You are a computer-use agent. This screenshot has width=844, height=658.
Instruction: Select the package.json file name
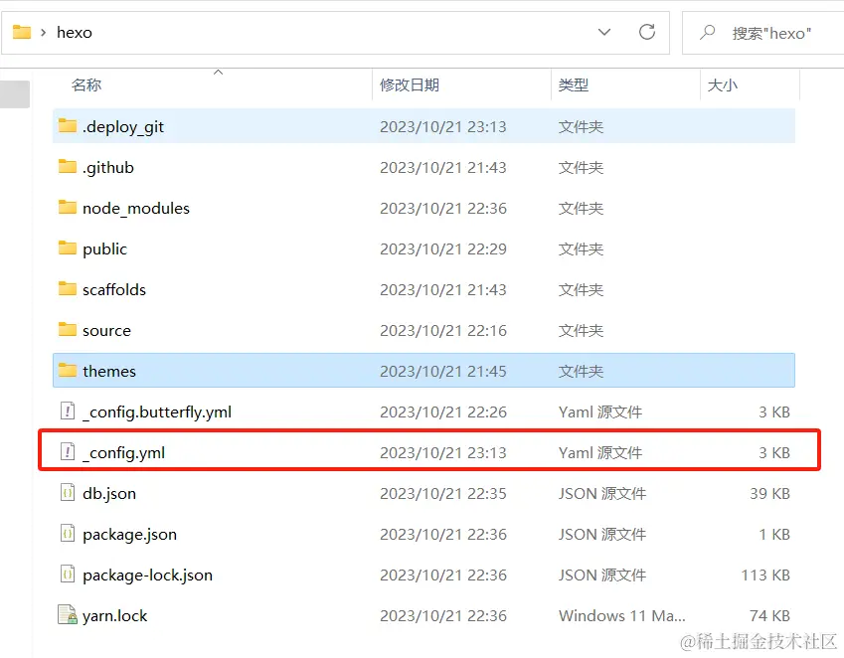(x=129, y=535)
